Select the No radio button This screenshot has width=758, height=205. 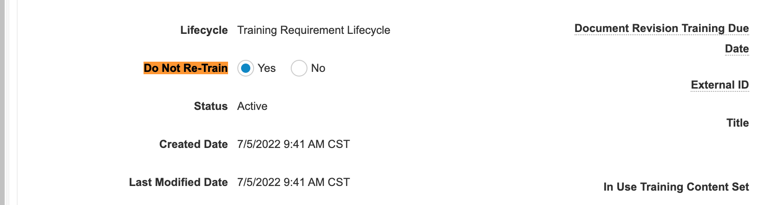(x=299, y=68)
